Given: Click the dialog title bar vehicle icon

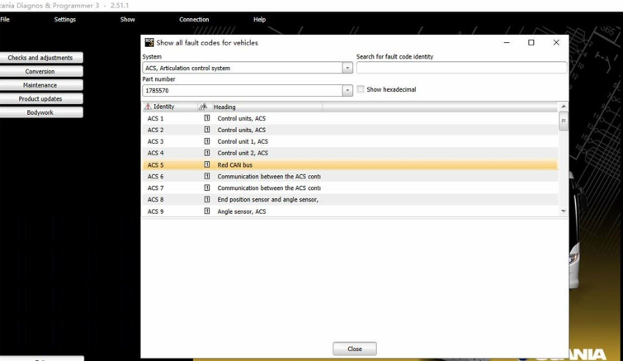Looking at the screenshot, I should [x=149, y=42].
